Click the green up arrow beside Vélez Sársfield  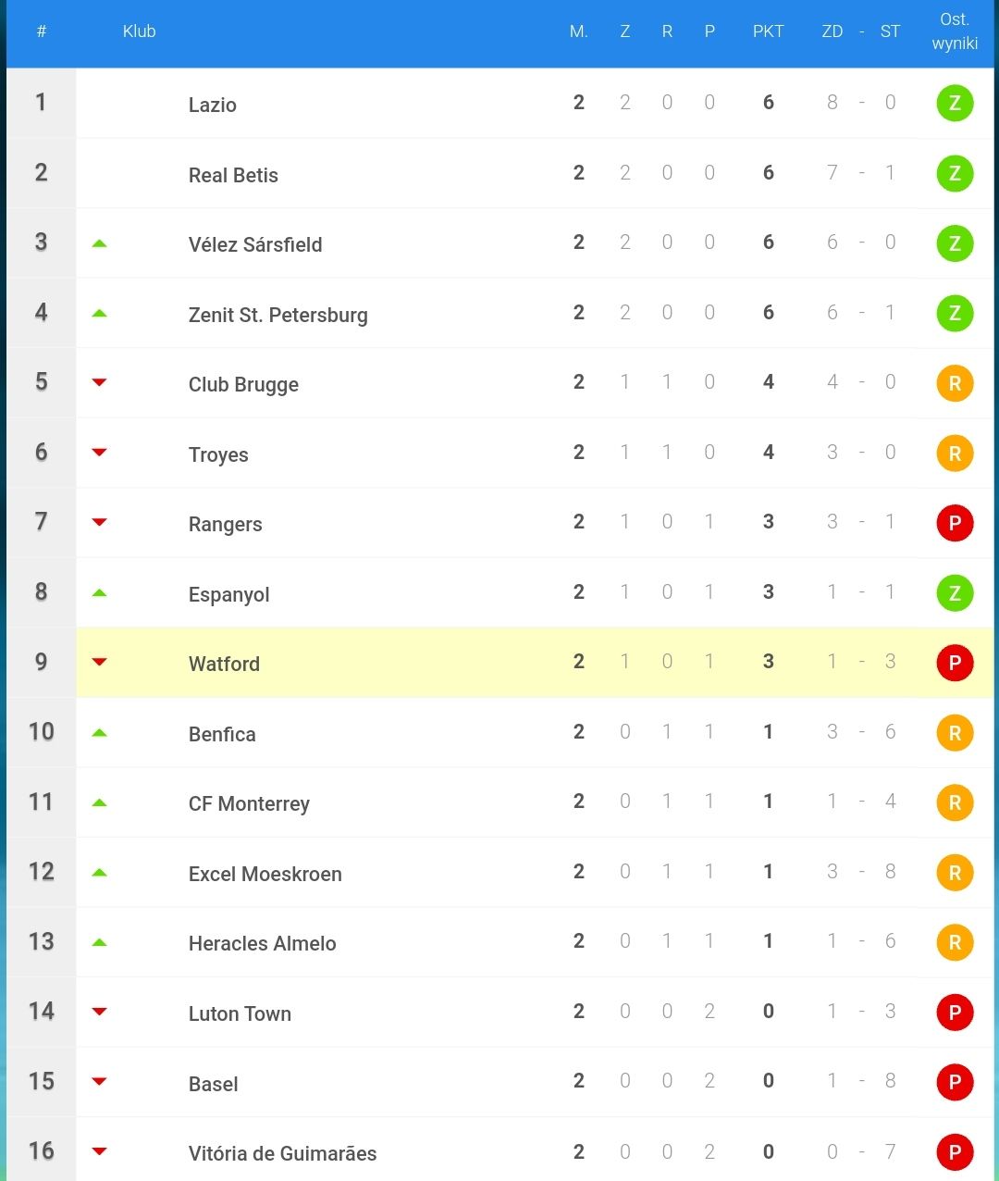tap(100, 243)
